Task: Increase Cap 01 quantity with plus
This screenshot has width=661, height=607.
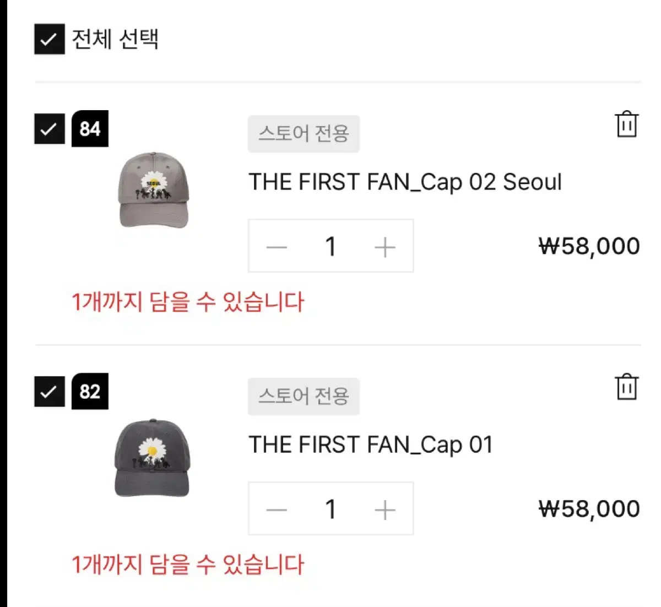Action: tap(385, 510)
